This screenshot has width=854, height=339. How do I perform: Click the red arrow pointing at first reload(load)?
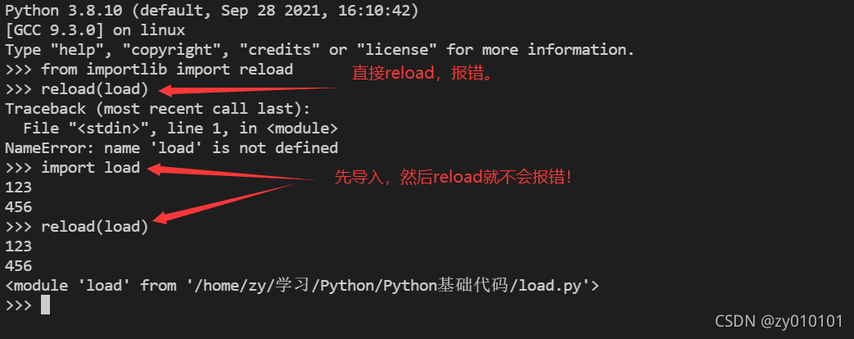tap(246, 89)
